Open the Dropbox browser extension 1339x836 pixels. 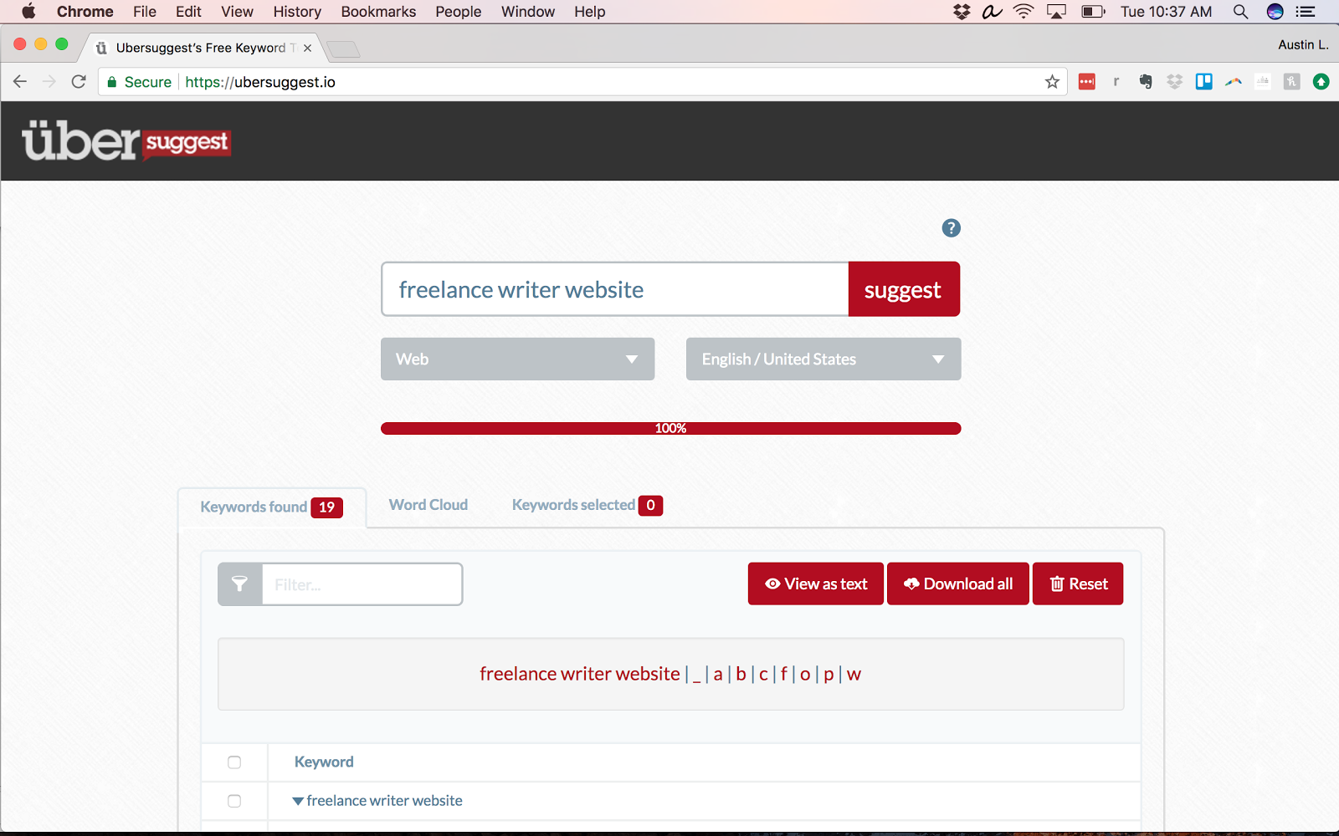tap(1175, 81)
